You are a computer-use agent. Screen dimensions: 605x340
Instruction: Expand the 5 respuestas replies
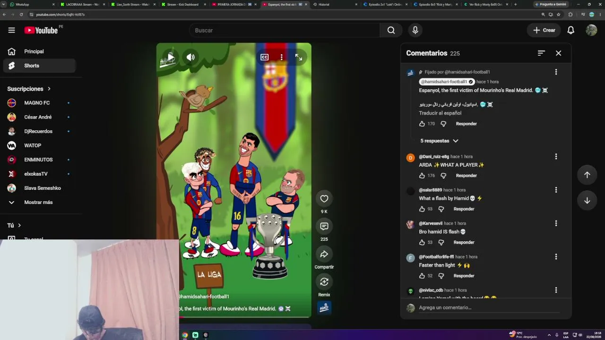tap(440, 141)
